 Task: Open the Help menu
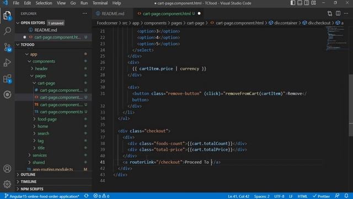[x=116, y=3]
